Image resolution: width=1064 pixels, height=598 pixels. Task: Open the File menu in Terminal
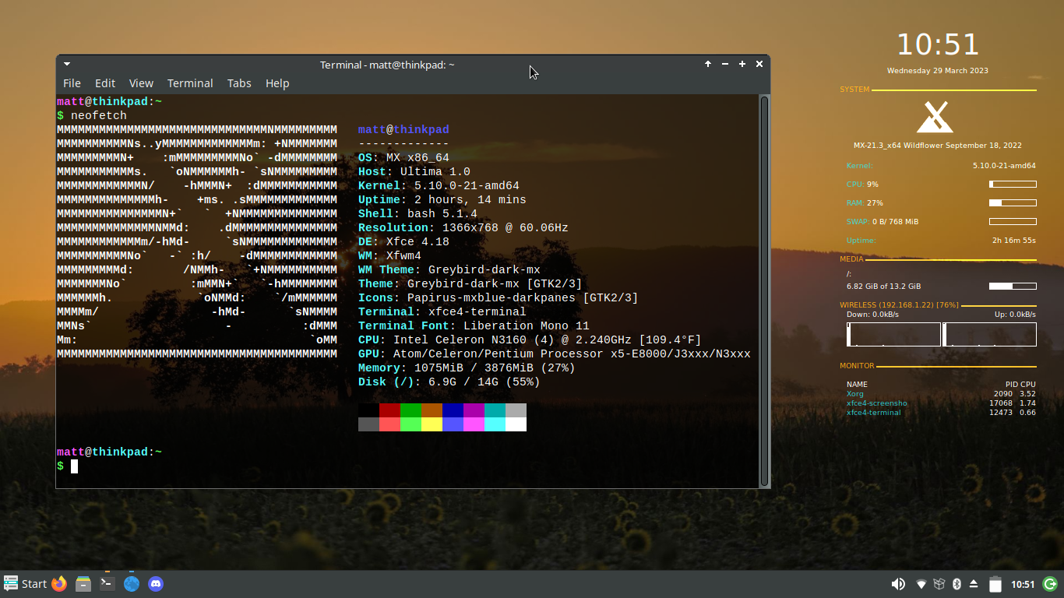pyautogui.click(x=72, y=83)
